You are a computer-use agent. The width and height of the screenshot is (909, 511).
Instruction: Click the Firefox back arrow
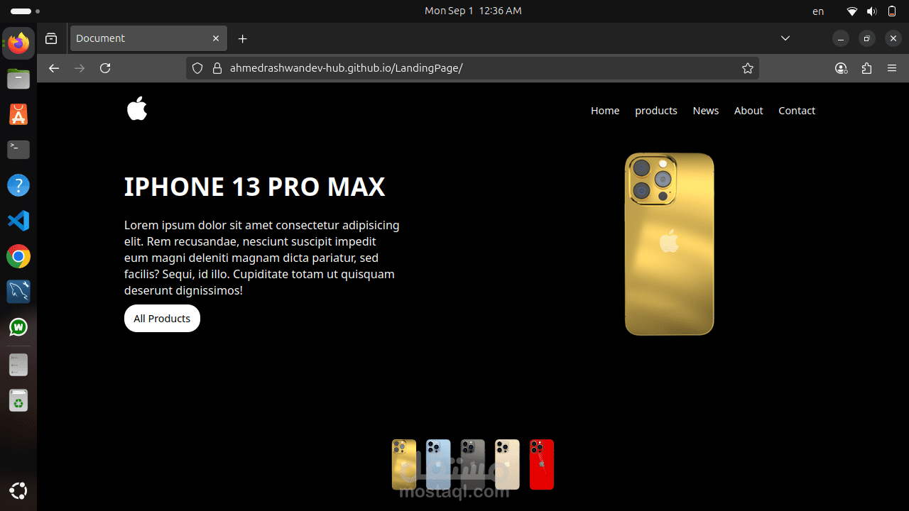coord(54,68)
